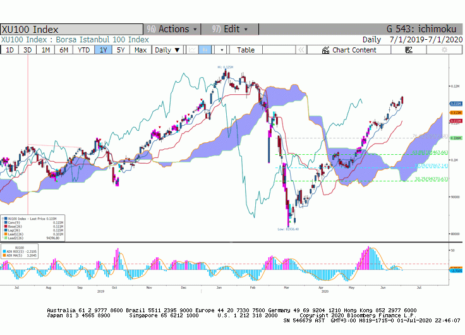The width and height of the screenshot is (465, 335).
Task: Click the ADX ROC(5) legend color swatch
Action: point(4,252)
